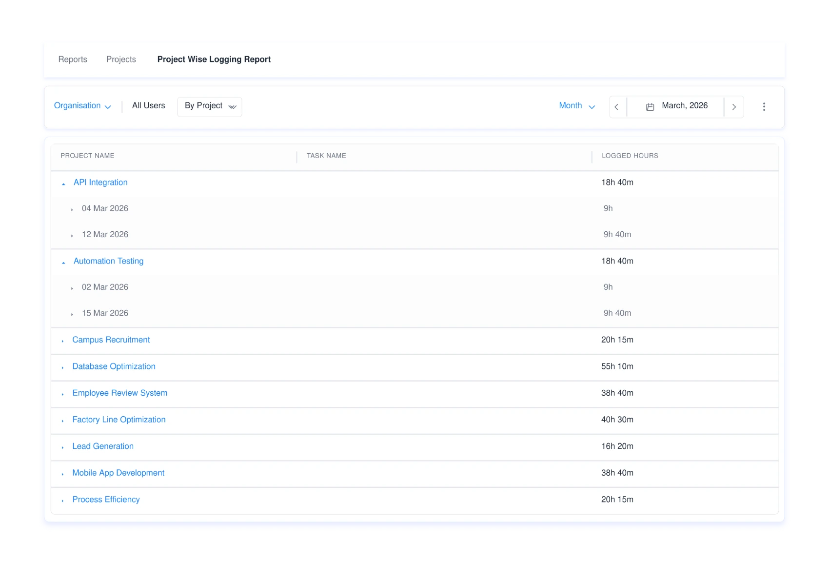Open the calendar date picker icon
Image resolution: width=829 pixels, height=565 pixels.
tap(650, 106)
